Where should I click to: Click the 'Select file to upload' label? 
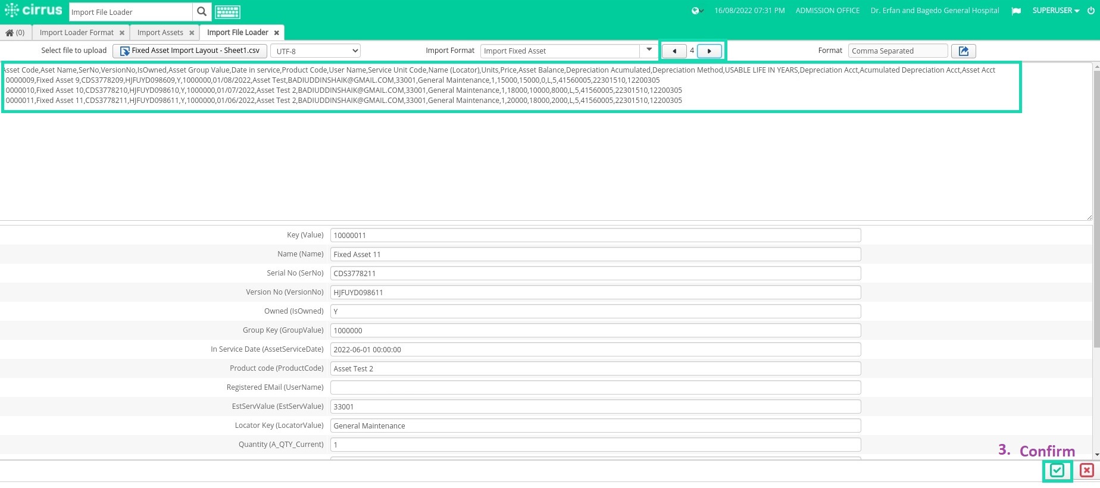pos(74,51)
